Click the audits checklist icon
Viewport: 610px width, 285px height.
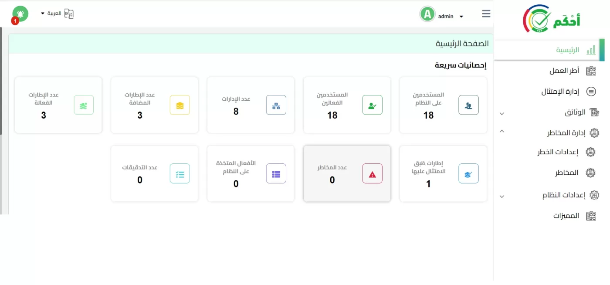tap(180, 174)
